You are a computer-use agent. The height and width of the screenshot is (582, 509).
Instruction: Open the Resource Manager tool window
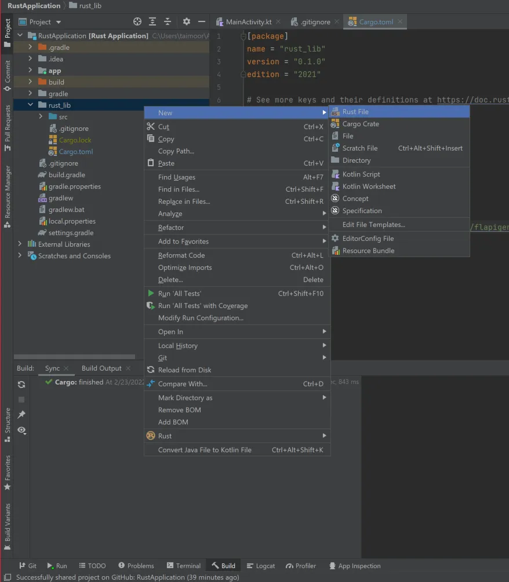point(7,197)
